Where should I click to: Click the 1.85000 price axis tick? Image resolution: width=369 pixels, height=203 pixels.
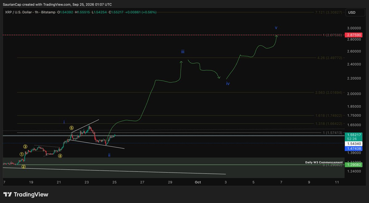tap(354, 106)
